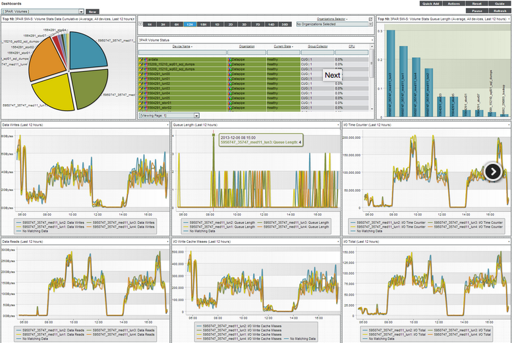Open the Guide menu button

[499, 3]
